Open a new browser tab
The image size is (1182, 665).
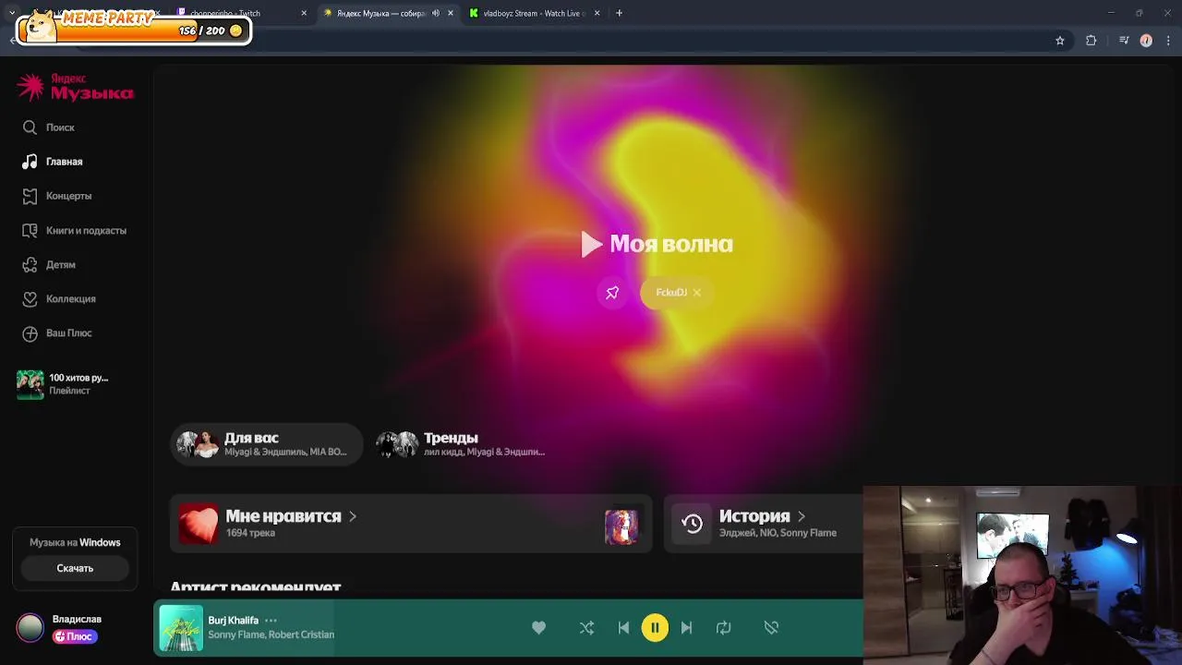point(620,13)
